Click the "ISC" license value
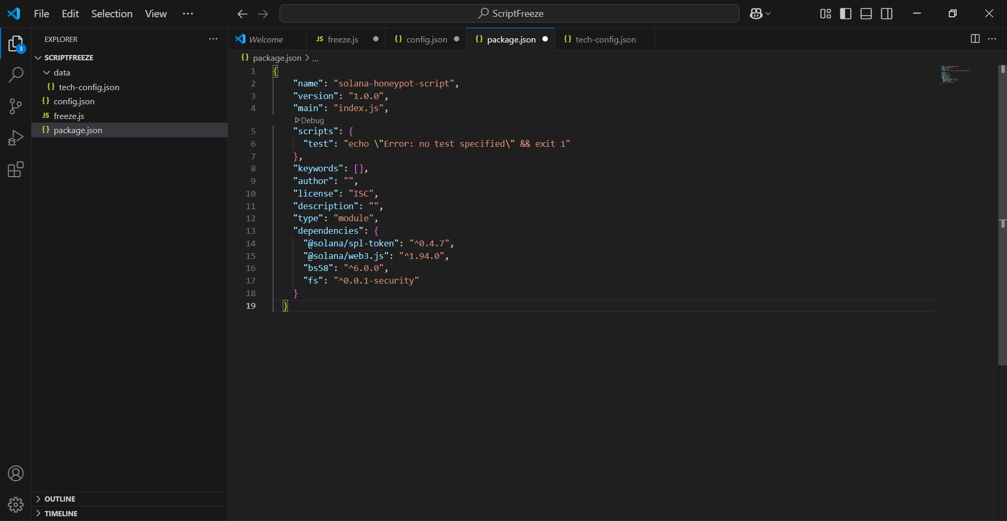Viewport: 1007px width, 521px height. coord(361,194)
